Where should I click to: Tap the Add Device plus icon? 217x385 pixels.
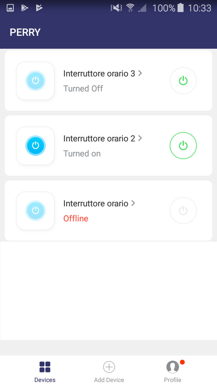point(109,367)
